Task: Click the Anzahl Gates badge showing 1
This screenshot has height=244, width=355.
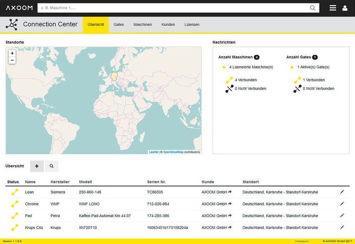Action: pos(315,57)
